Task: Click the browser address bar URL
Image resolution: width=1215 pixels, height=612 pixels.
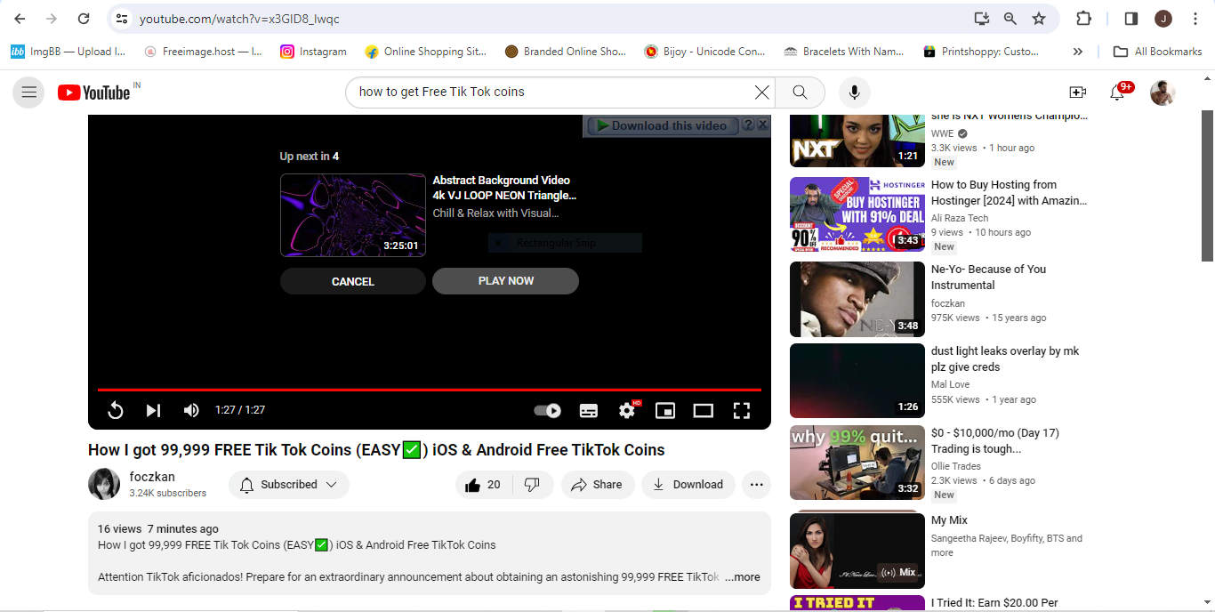Action: [x=239, y=19]
